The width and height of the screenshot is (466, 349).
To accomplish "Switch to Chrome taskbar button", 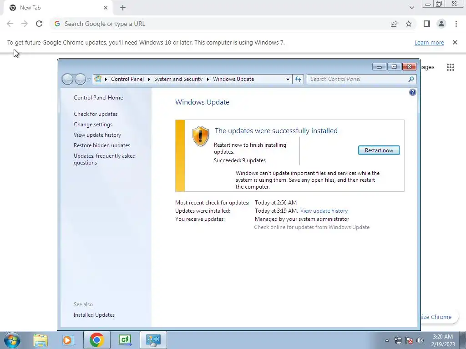I will pos(96,340).
